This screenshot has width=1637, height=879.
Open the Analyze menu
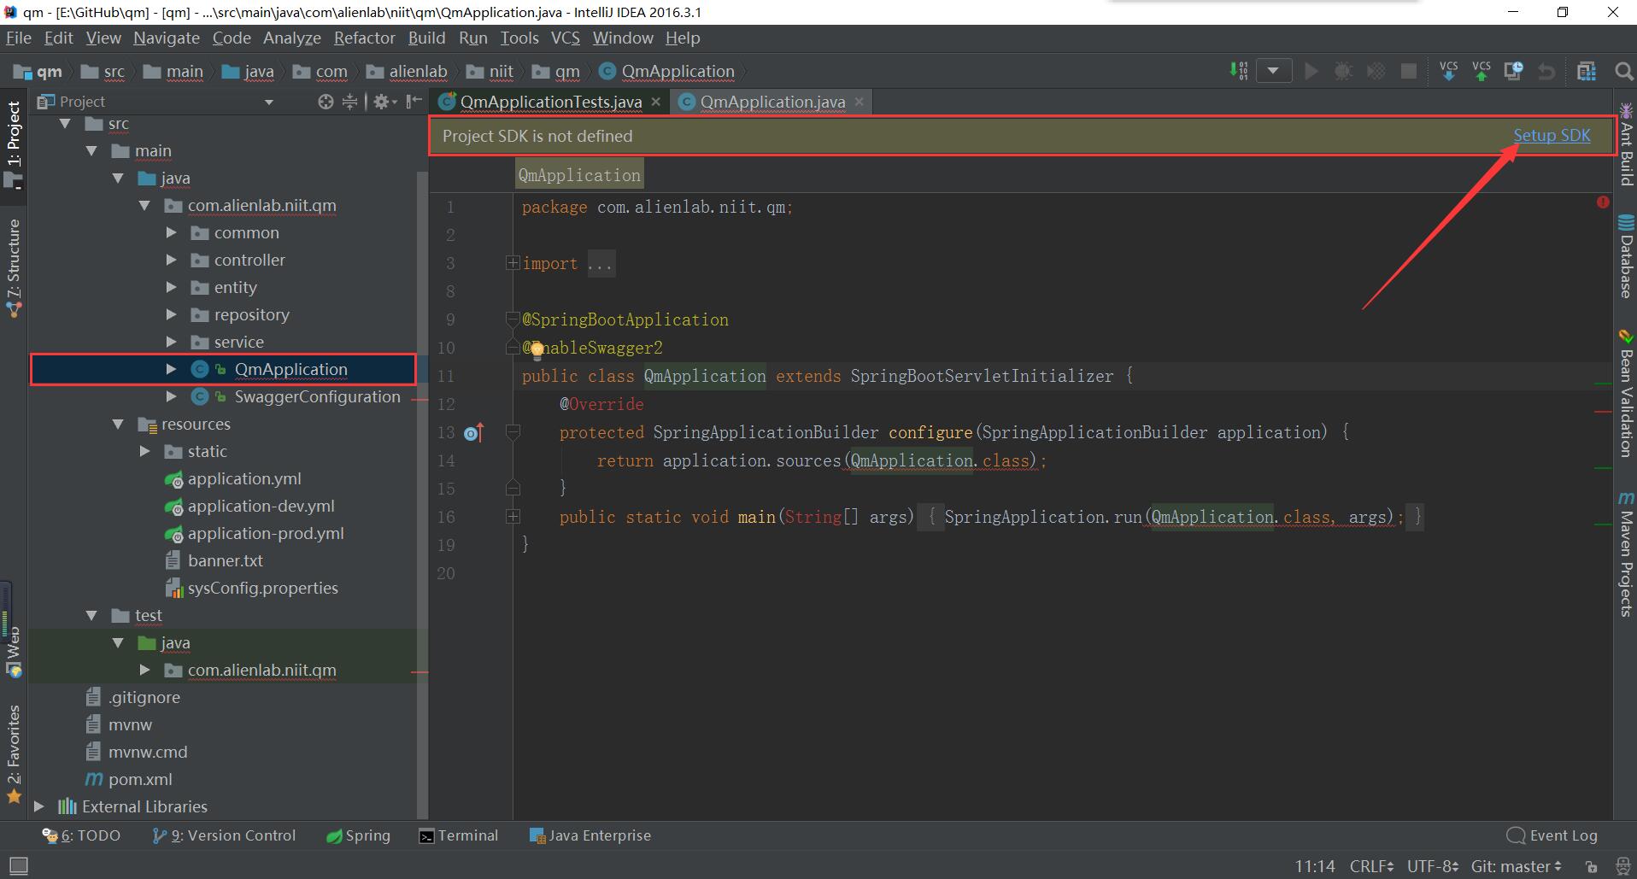tap(291, 38)
